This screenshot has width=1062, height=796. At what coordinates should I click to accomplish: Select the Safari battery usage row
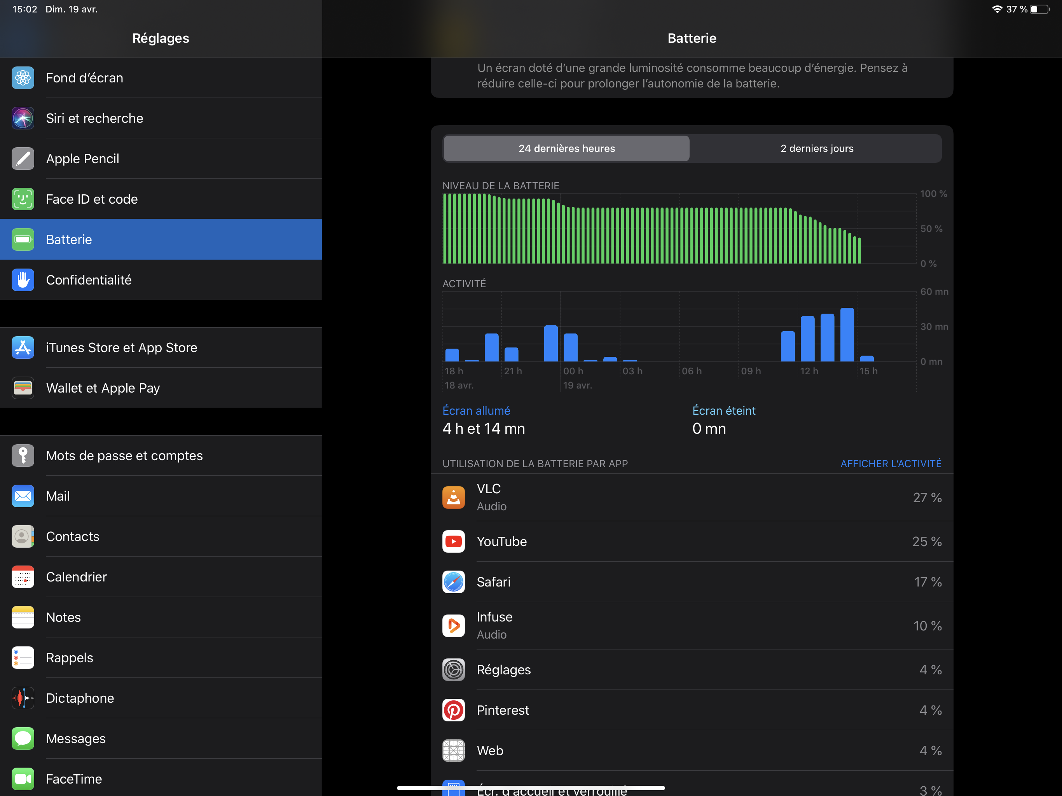[692, 582]
